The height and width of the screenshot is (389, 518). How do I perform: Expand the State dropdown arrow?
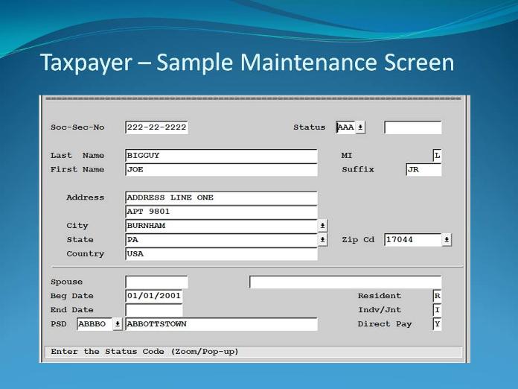tap(323, 240)
